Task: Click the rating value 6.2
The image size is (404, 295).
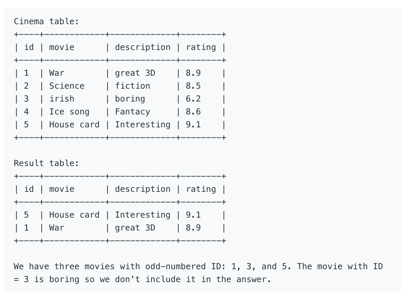Action: [x=193, y=99]
